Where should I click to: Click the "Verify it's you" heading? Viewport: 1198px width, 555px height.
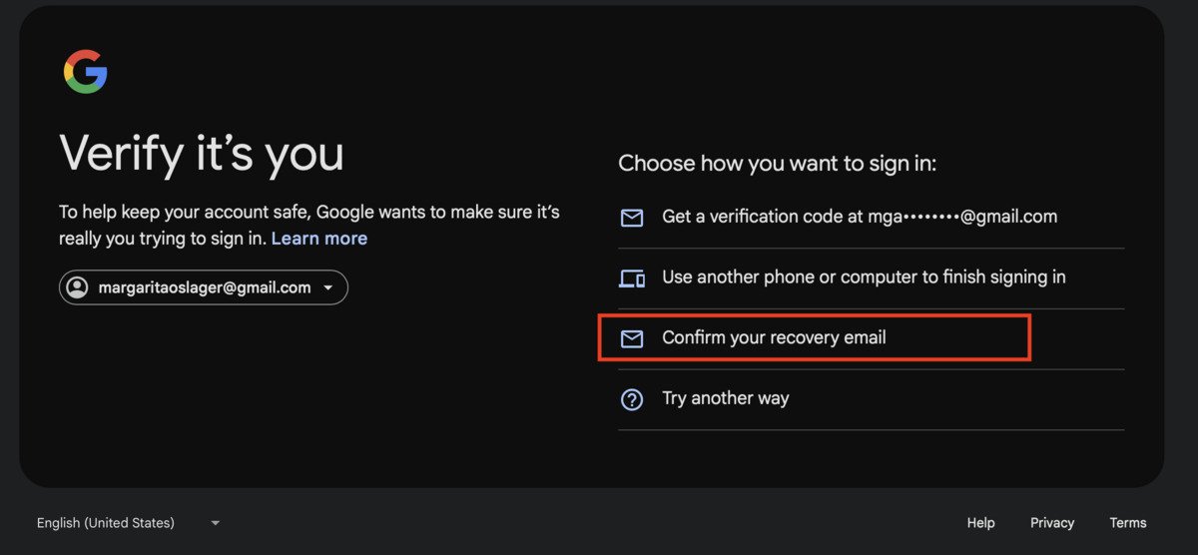pos(202,154)
